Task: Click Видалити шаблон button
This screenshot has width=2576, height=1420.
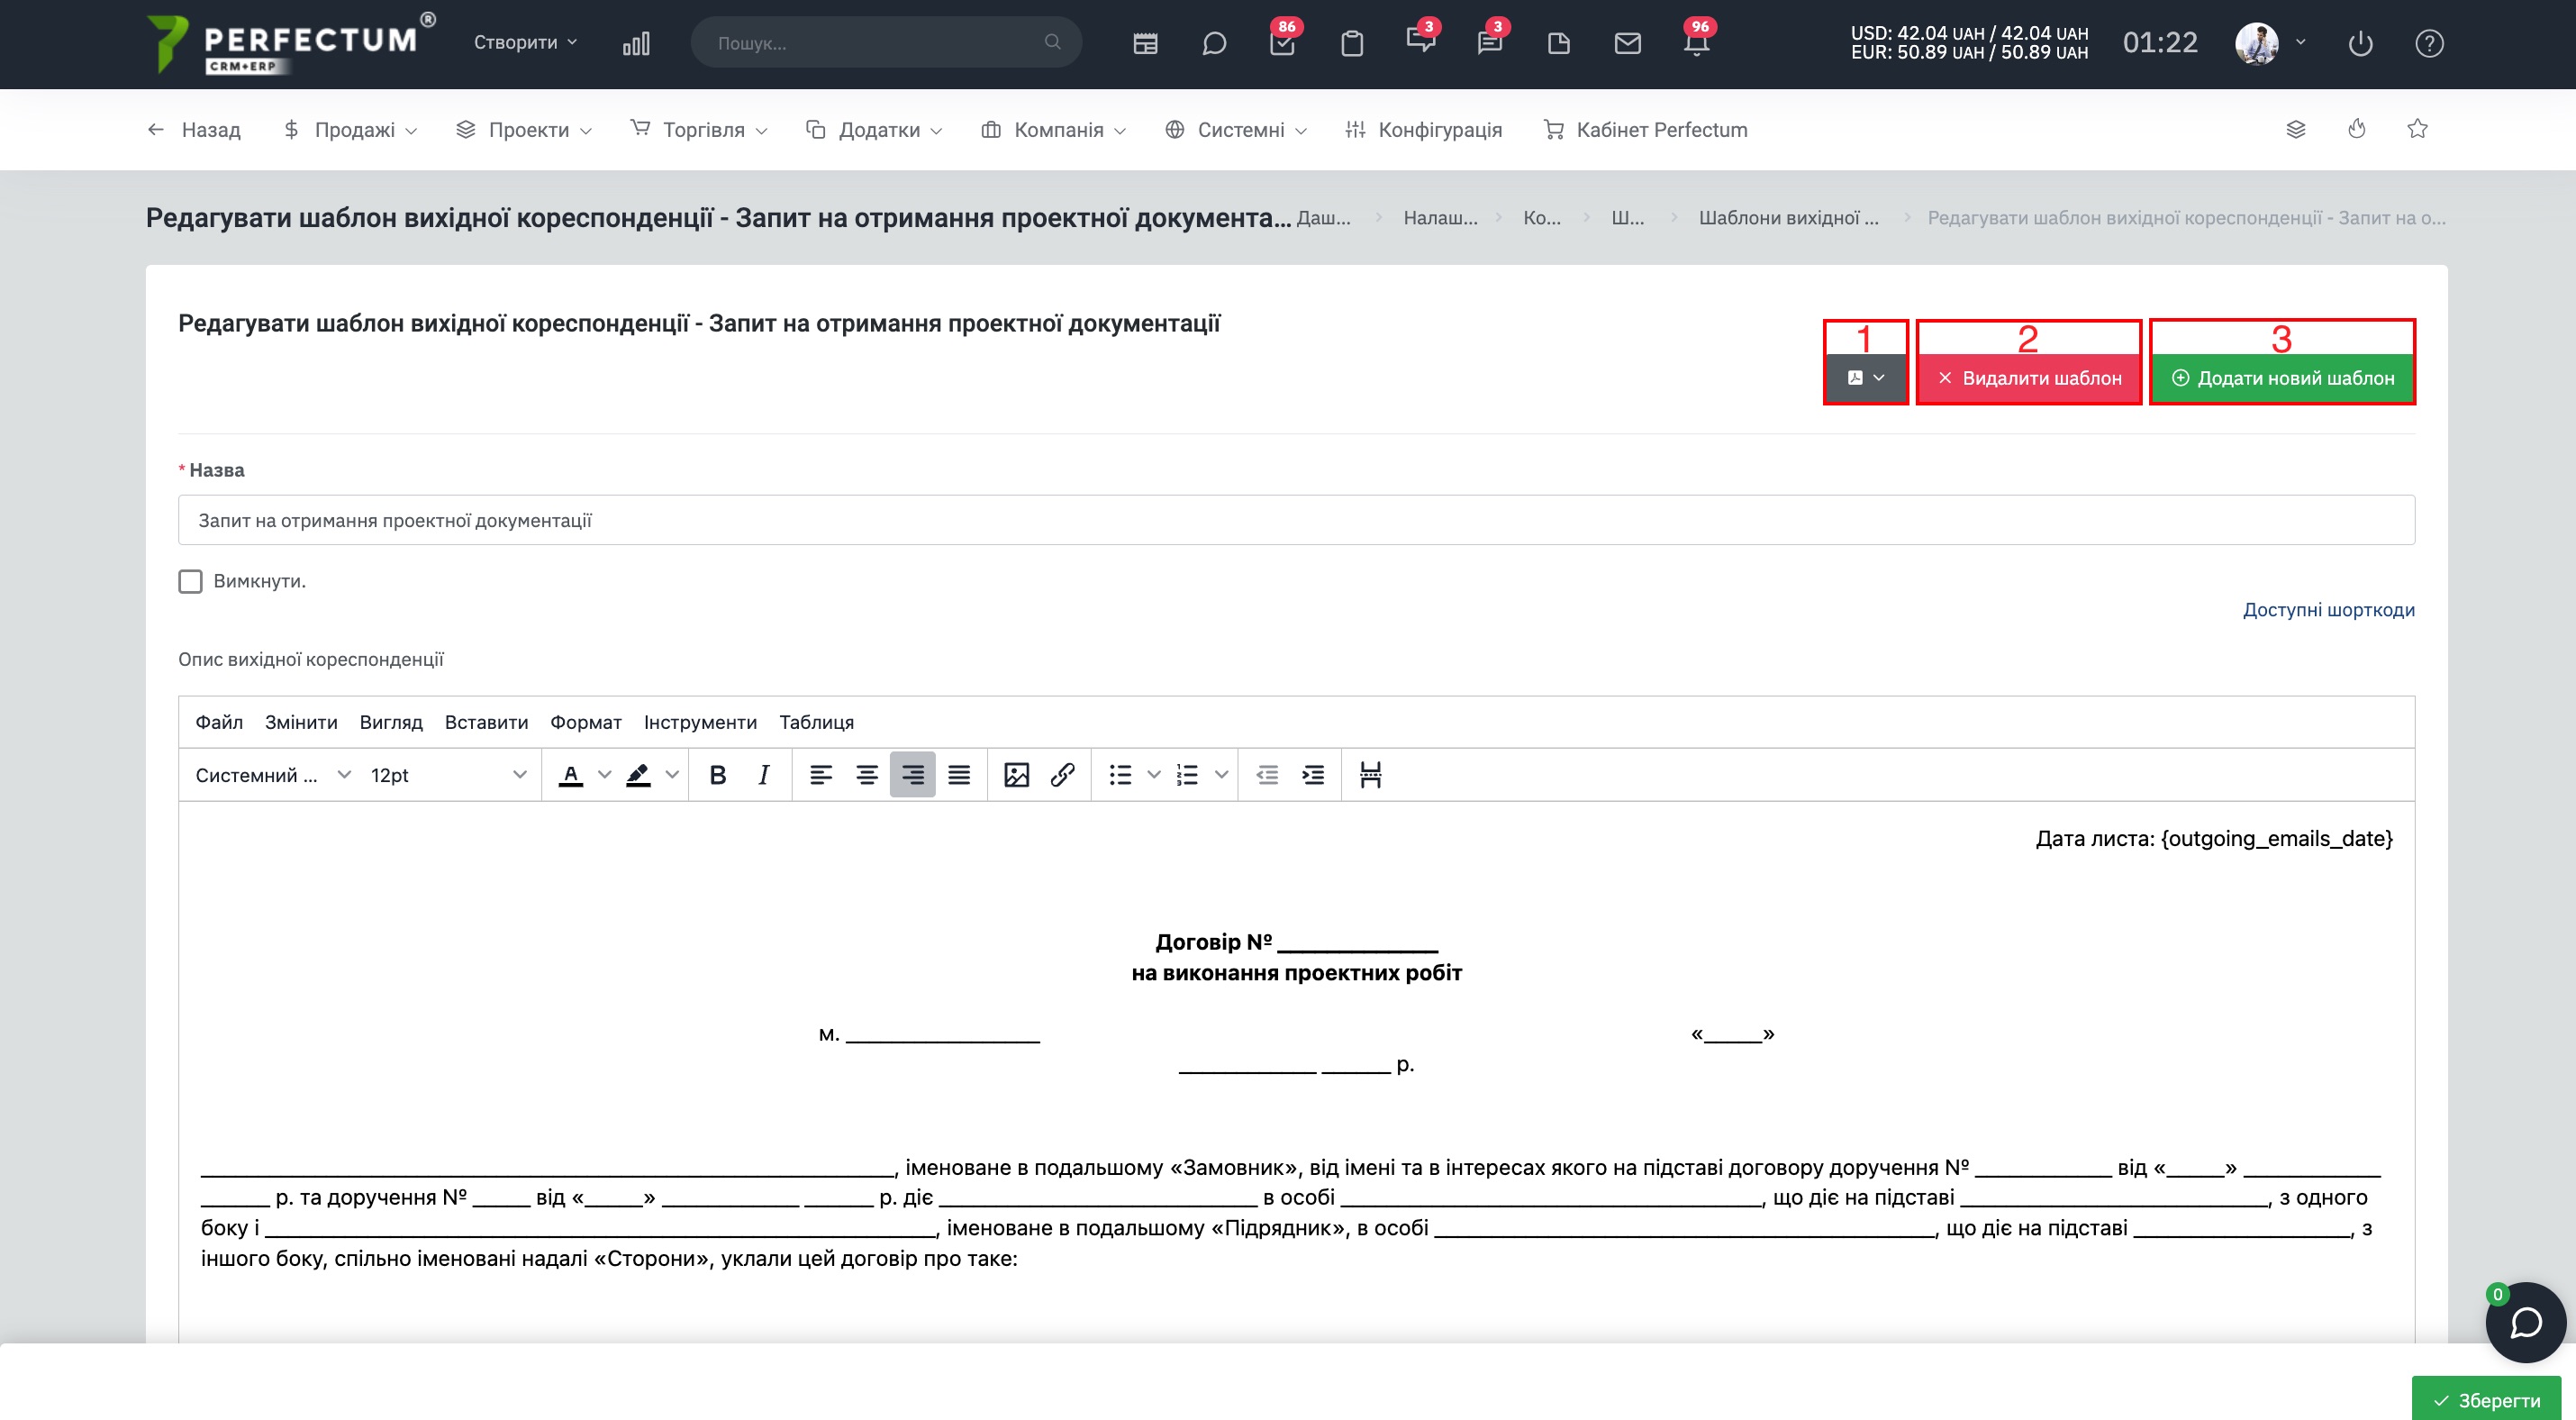Action: tap(2029, 378)
